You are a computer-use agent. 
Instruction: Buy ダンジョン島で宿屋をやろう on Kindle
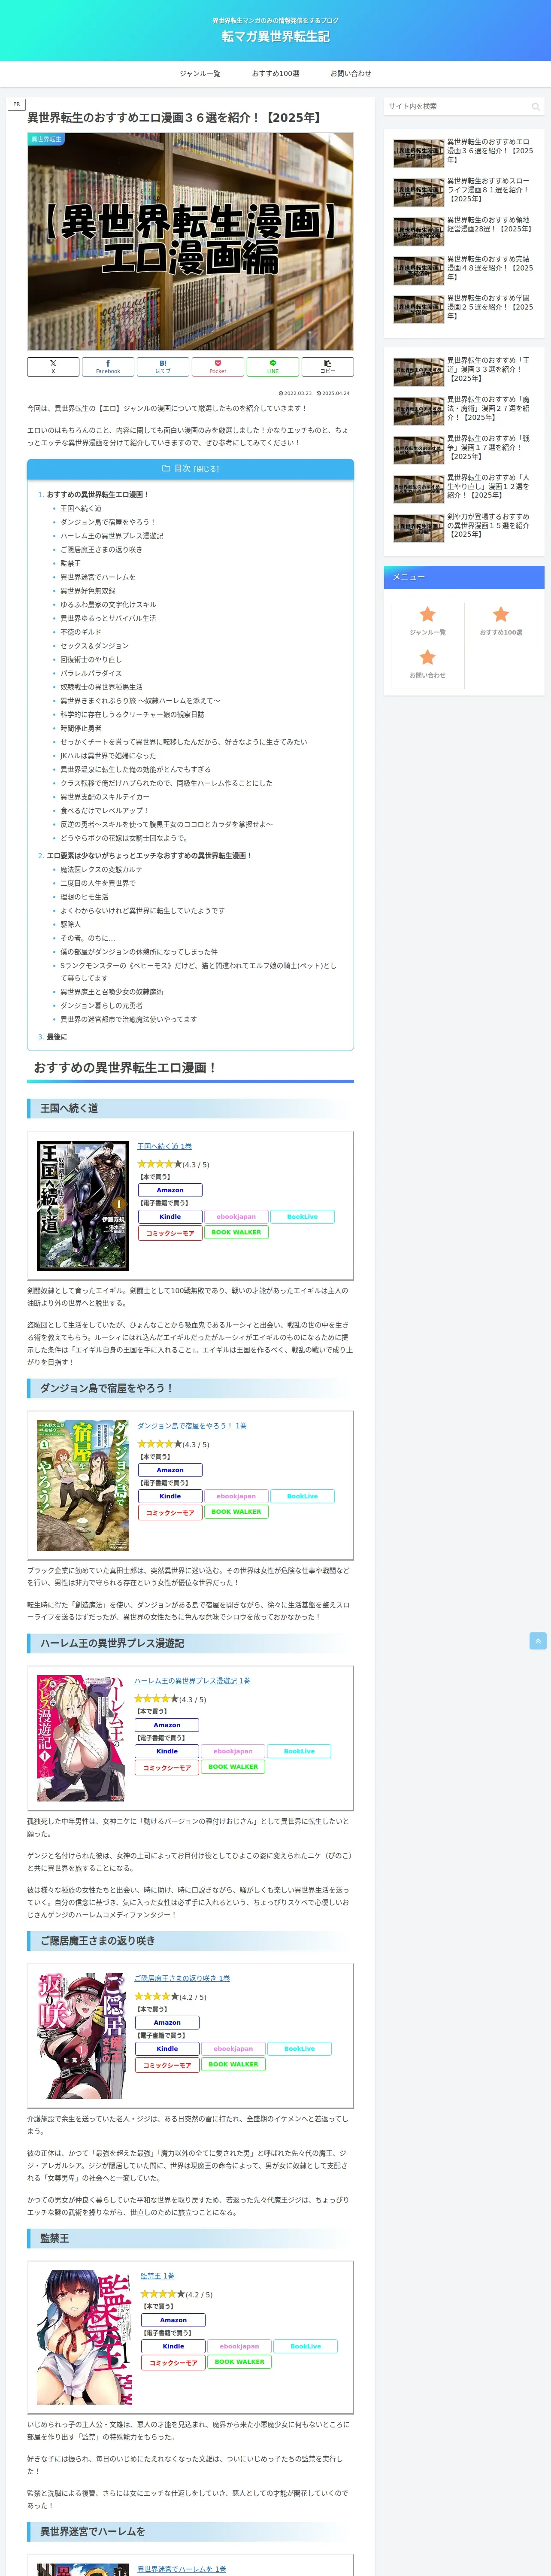click(170, 1496)
